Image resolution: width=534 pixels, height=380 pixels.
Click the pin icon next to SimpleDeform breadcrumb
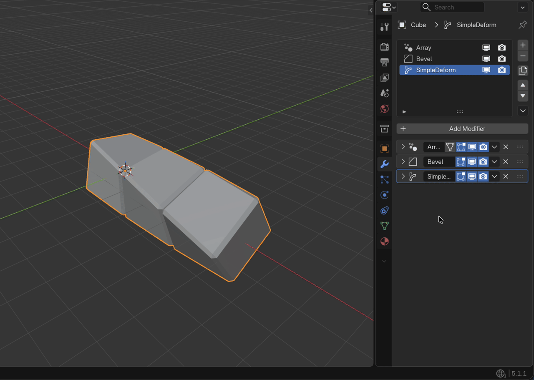[x=522, y=25]
